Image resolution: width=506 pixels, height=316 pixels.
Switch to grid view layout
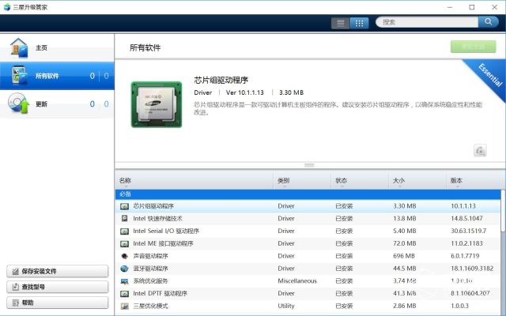(359, 23)
